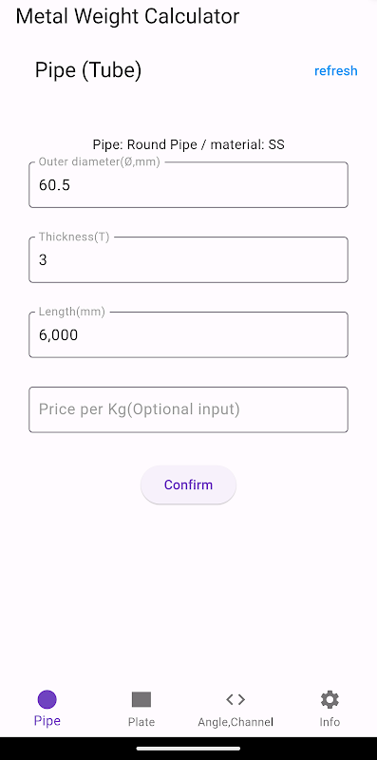Select the Price per Kg input field
377x760 pixels.
pyautogui.click(x=188, y=409)
